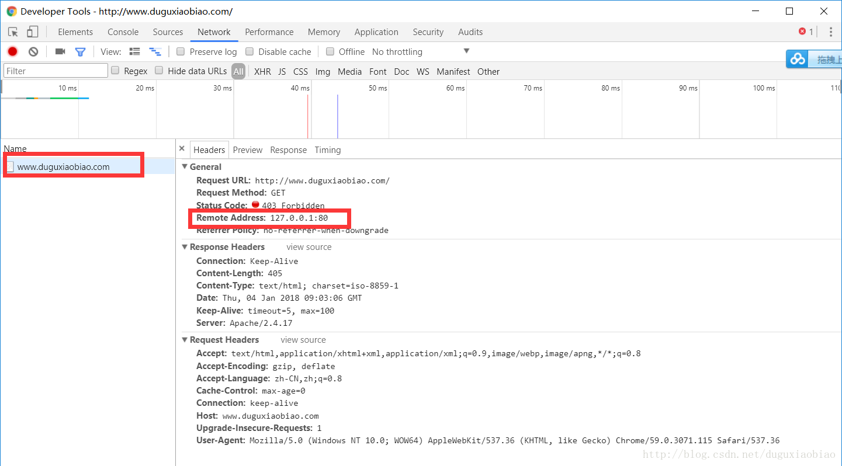Check the Disable cache option

250,51
